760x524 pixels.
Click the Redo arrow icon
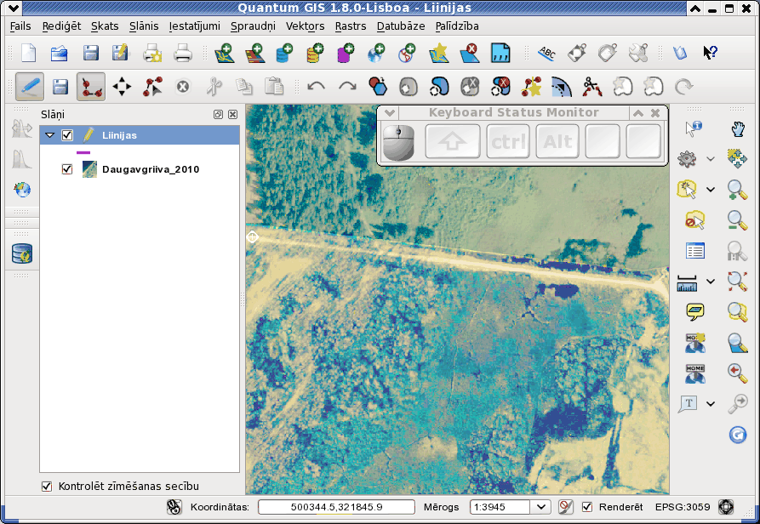[x=347, y=87]
